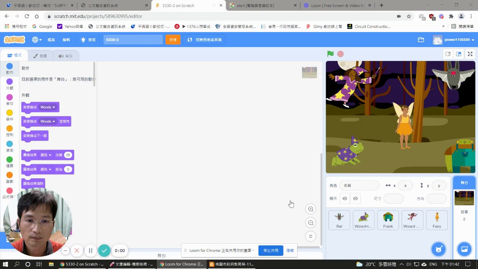The height and width of the screenshot is (269, 478).
Task: Select the 控制 Control category
Action: pos(9,131)
